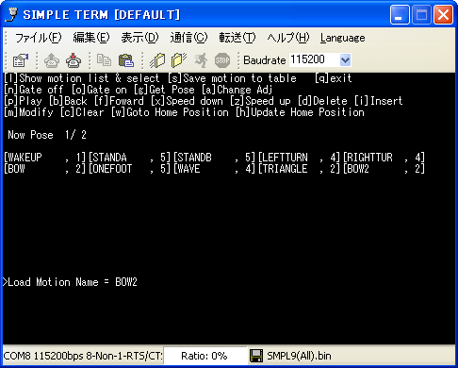Open the Language menu
Viewport: 458px width, 368px height.
pyautogui.click(x=343, y=38)
